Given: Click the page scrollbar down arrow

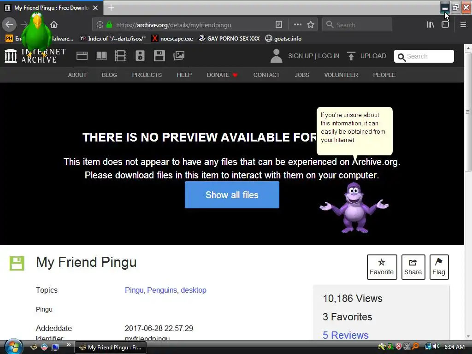Looking at the screenshot, I should pos(468,336).
